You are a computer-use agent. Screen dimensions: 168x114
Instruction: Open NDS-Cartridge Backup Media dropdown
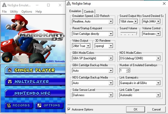click(x=92, y=83)
